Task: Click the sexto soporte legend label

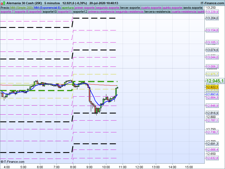Action: tap(193, 8)
